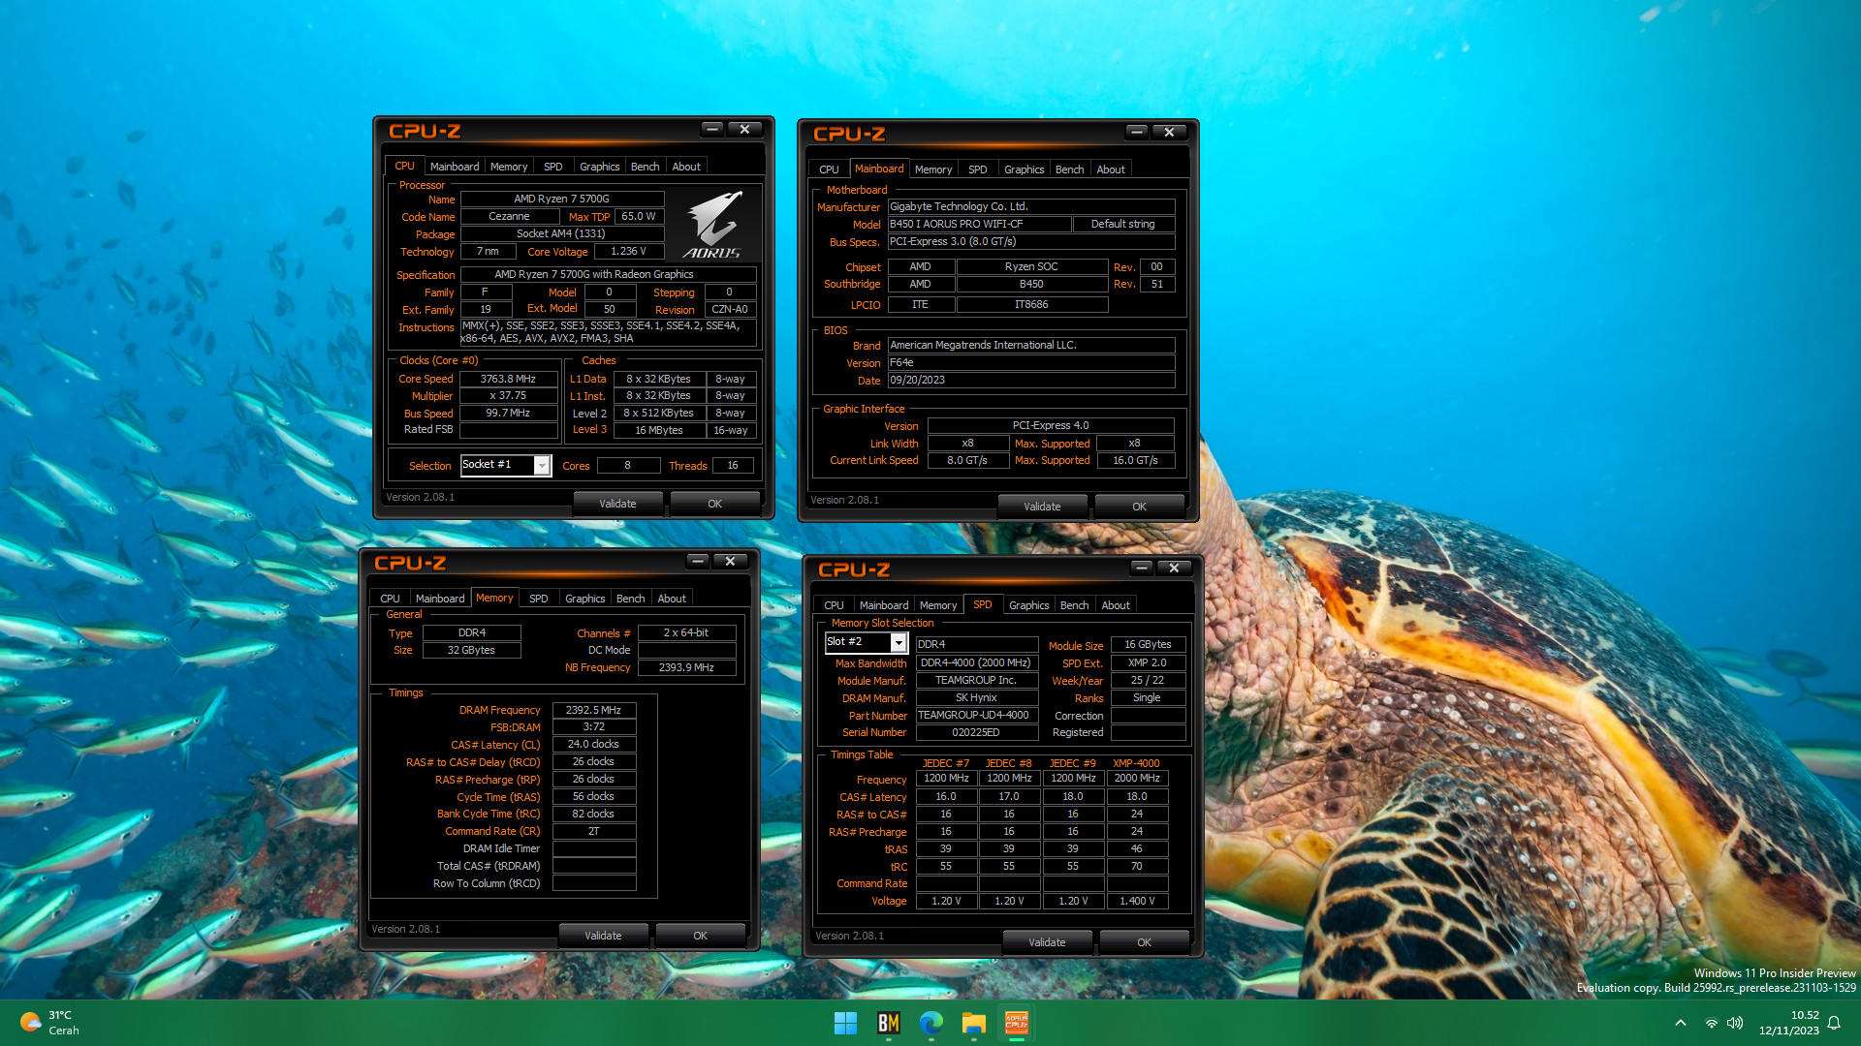Launch Microsoft Edge from taskbar
The image size is (1861, 1046).
pyautogui.click(x=931, y=1023)
